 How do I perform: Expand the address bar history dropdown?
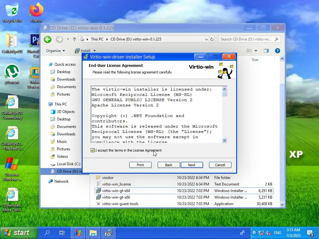tap(207, 39)
